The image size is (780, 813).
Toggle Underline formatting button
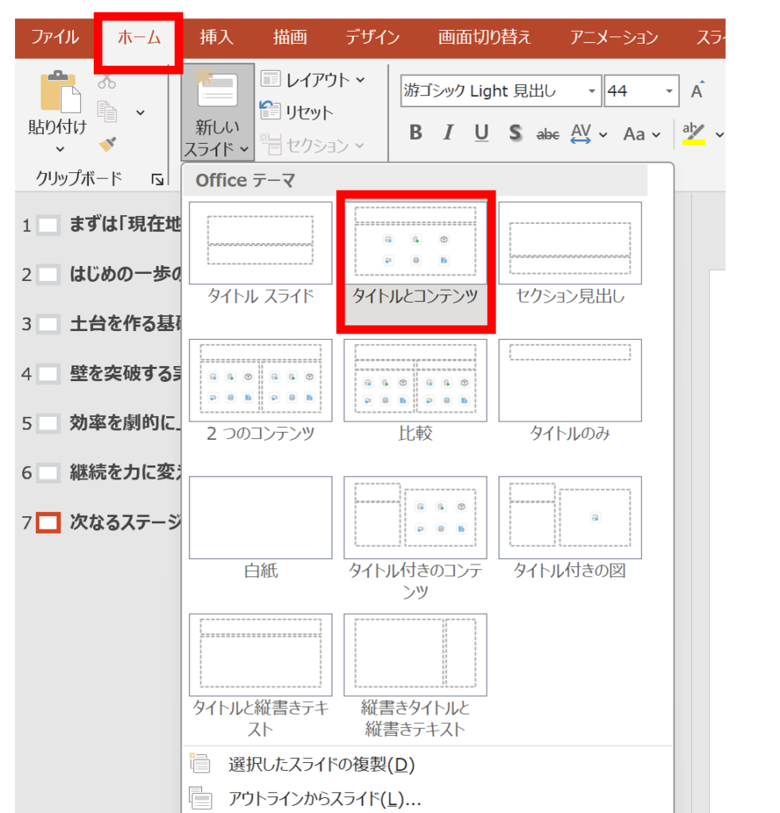click(x=481, y=133)
